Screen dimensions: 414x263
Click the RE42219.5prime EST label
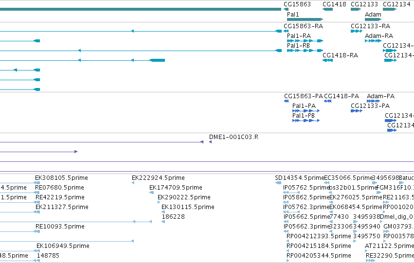click(60, 197)
